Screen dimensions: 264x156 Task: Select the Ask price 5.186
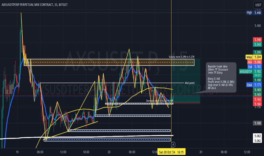pyautogui.click(x=257, y=62)
